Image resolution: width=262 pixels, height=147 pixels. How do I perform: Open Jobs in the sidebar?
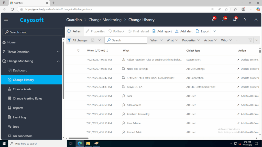point(31,127)
